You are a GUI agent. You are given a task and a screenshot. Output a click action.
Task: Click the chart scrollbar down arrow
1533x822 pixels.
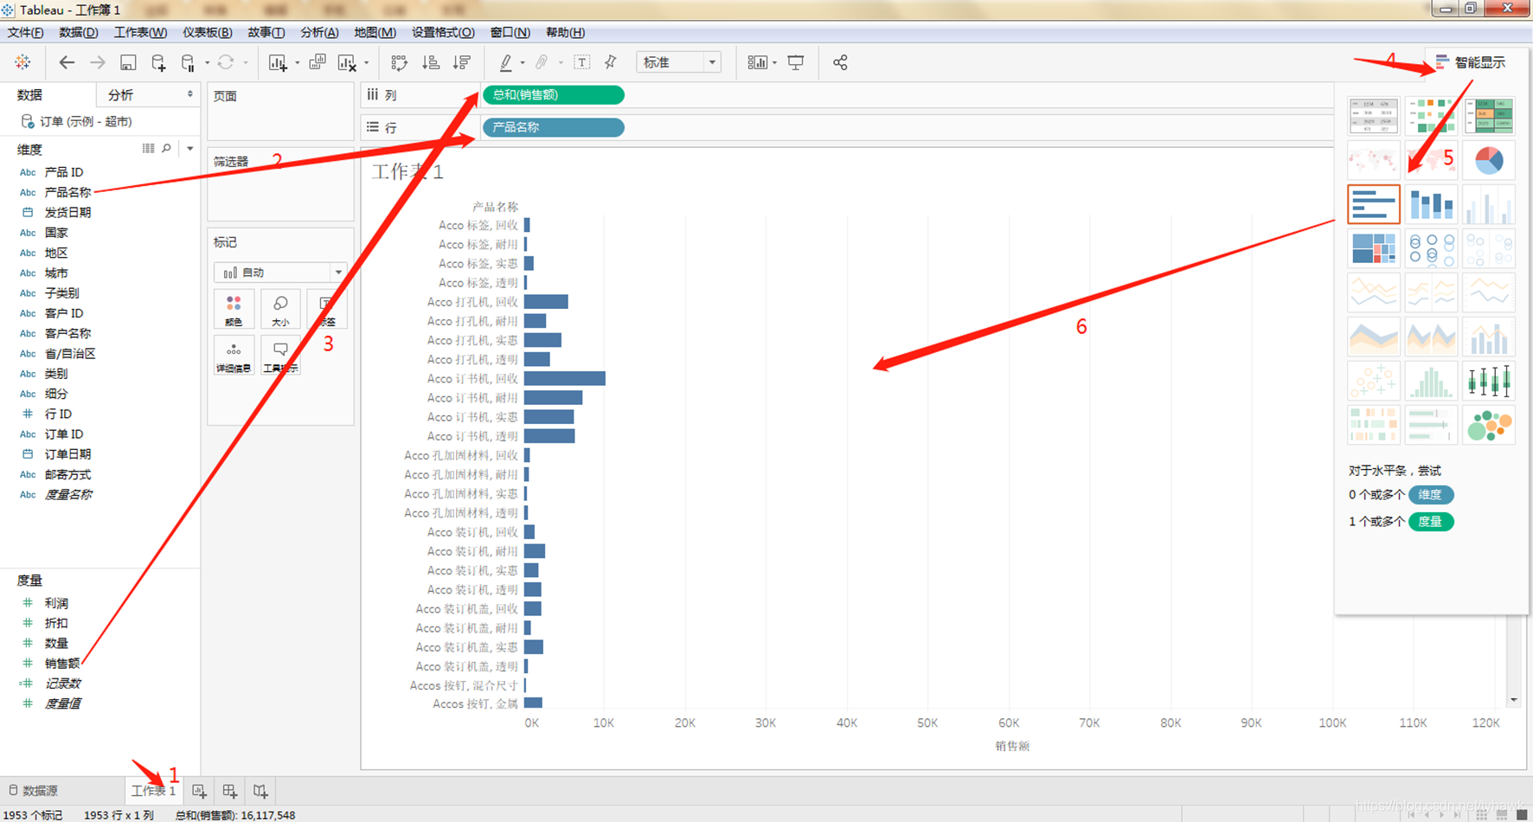point(1513,700)
